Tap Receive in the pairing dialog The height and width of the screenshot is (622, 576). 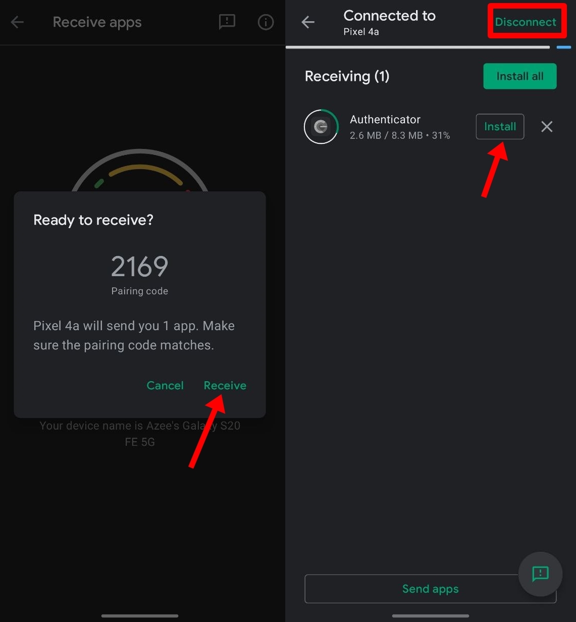click(x=225, y=385)
